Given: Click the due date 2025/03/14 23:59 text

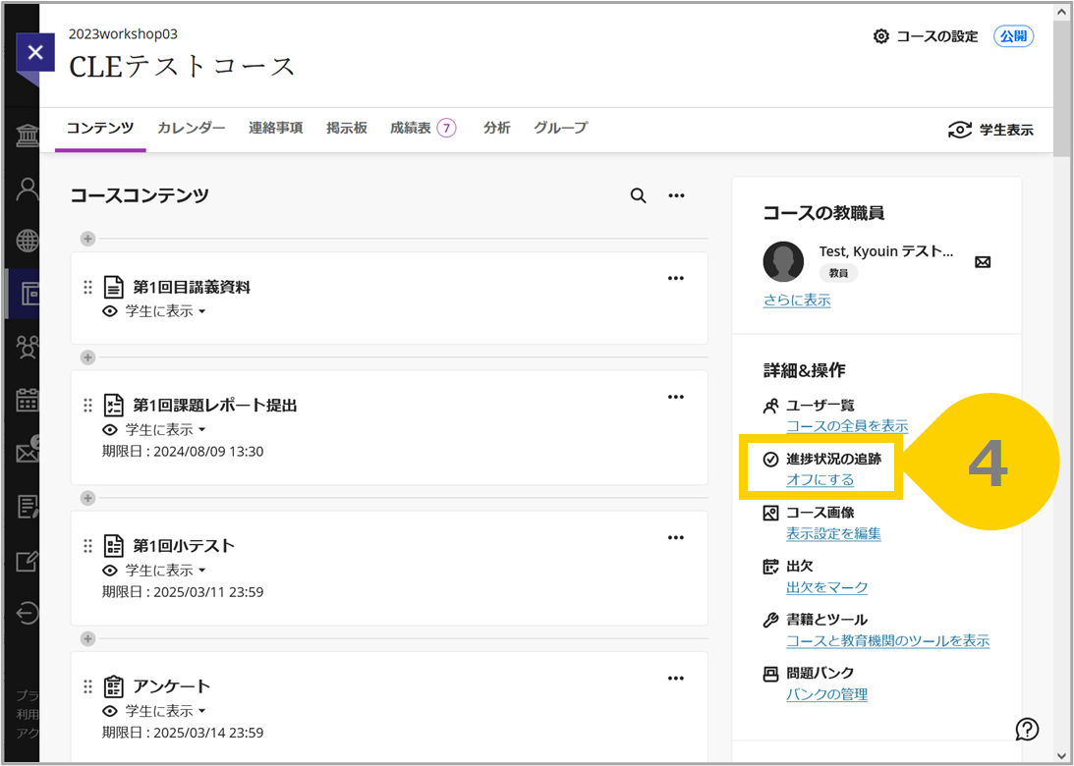Looking at the screenshot, I should pyautogui.click(x=208, y=733).
